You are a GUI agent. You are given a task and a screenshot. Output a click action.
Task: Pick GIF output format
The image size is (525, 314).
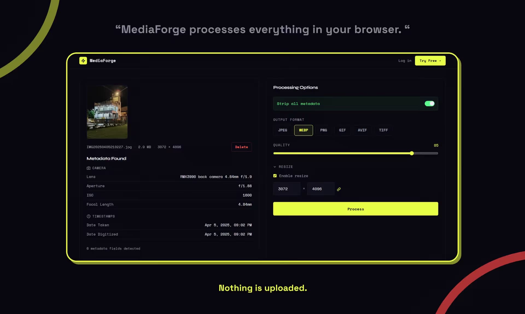(342, 130)
